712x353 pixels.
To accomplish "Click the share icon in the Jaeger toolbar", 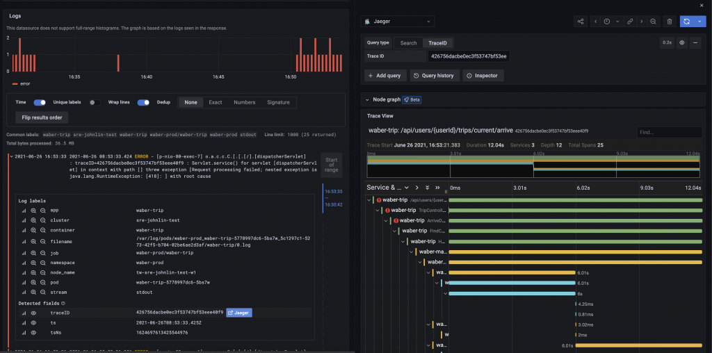I will tap(581, 22).
